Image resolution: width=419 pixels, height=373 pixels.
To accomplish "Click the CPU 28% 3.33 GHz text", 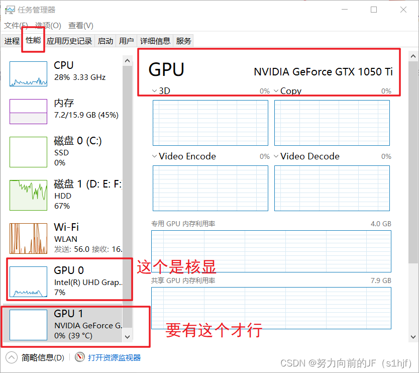I will 80,77.
